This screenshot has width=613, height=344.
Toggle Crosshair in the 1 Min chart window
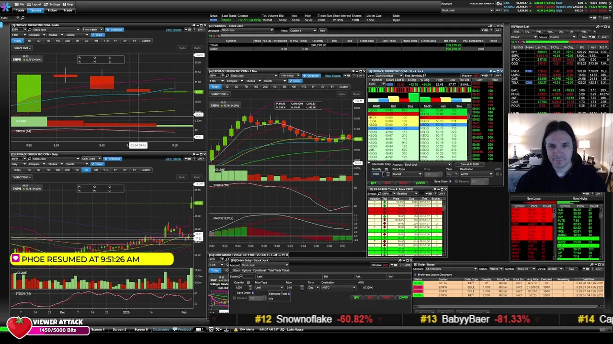coord(311,75)
